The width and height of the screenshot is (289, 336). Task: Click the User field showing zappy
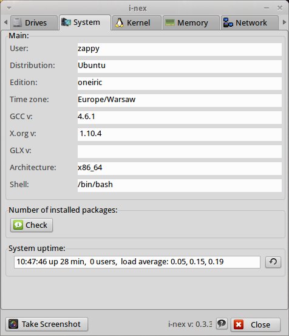coord(179,49)
